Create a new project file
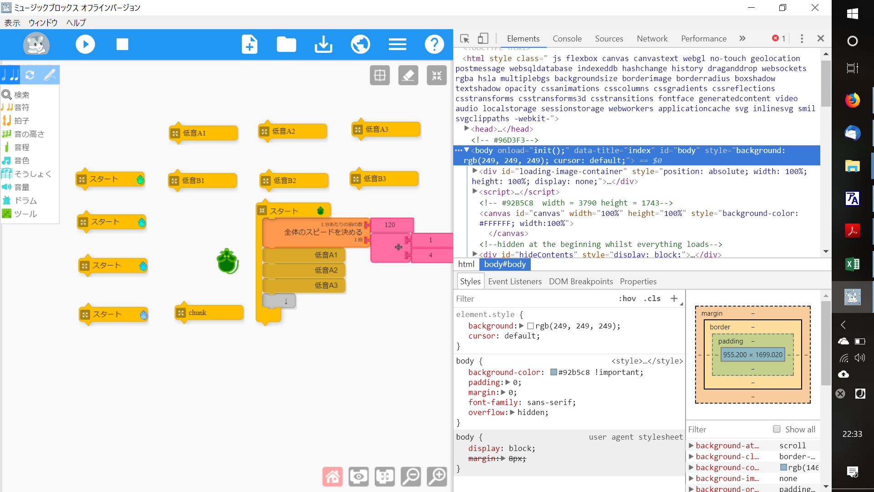 (249, 44)
